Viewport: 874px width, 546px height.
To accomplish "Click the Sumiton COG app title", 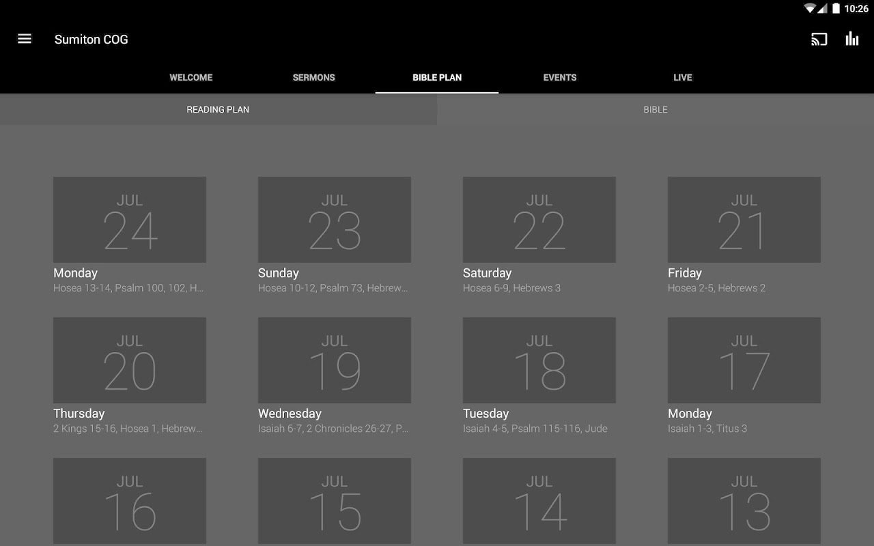I will click(91, 40).
